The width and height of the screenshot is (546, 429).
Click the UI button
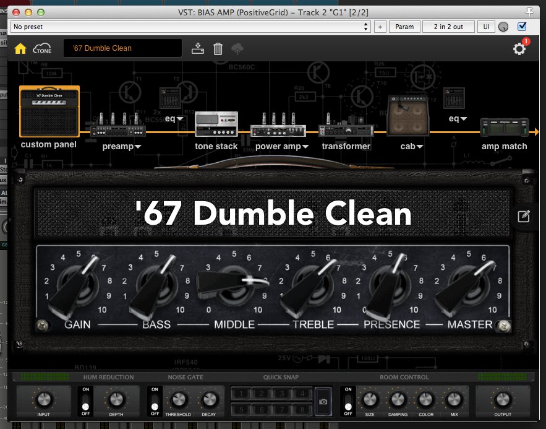coord(487,27)
